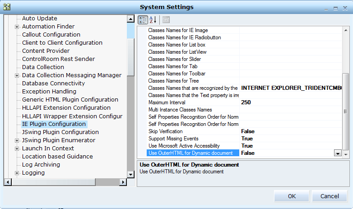Switch property grid to Categorized view
This screenshot has width=353, height=209.
pos(143,19)
